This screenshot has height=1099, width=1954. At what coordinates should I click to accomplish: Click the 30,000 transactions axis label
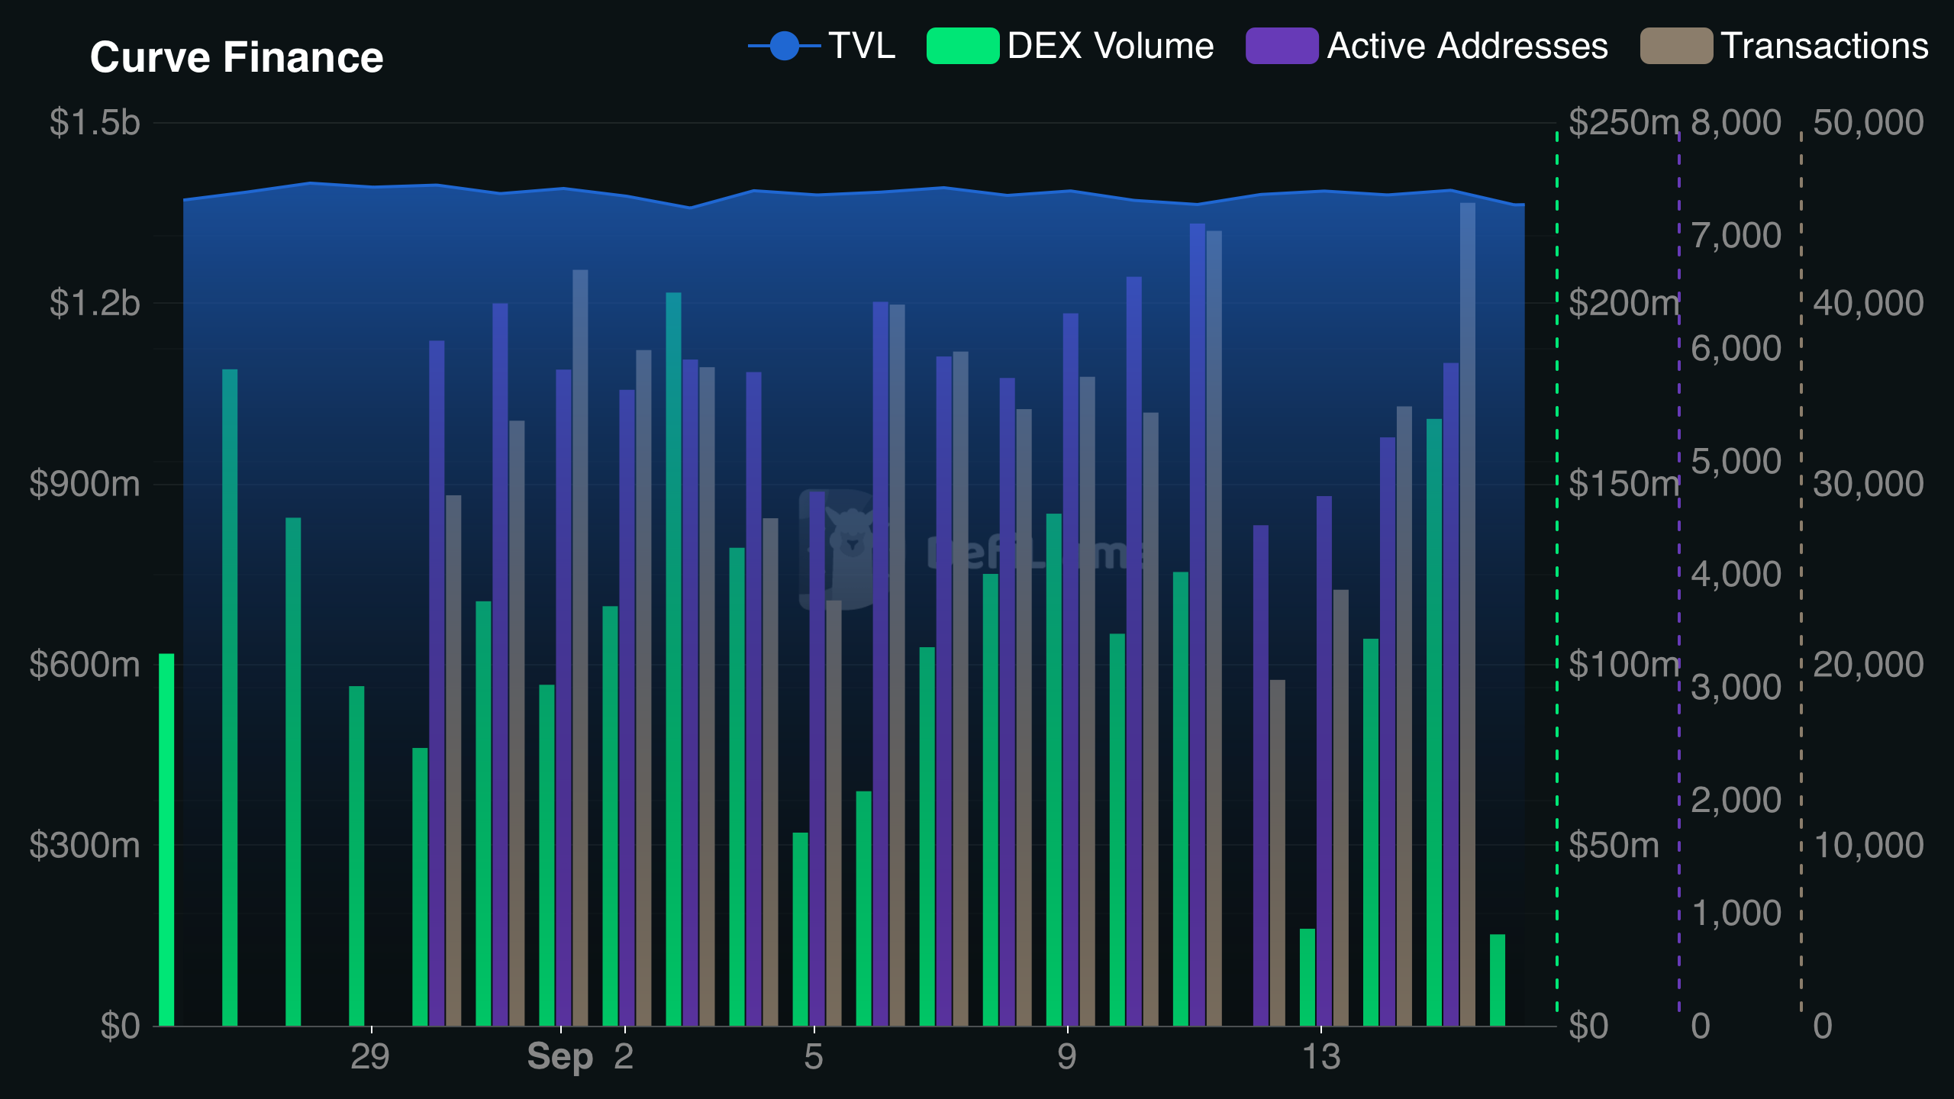[x=1869, y=484]
